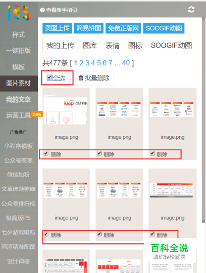Screen dimensions: 206x273
Task: Select first row middle image thumbnail
Action: tap(119, 110)
